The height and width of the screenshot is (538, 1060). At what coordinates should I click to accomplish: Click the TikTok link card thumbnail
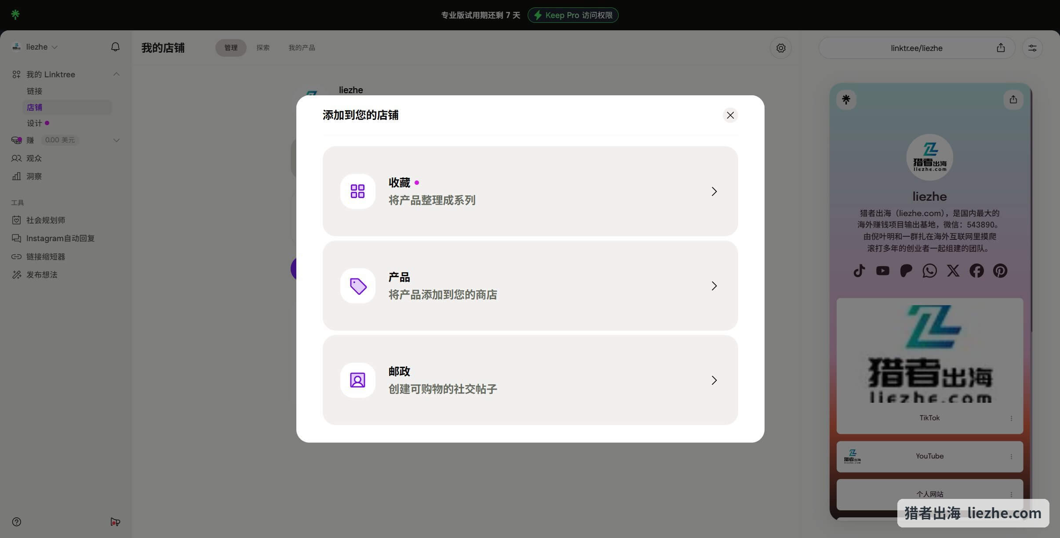point(929,354)
